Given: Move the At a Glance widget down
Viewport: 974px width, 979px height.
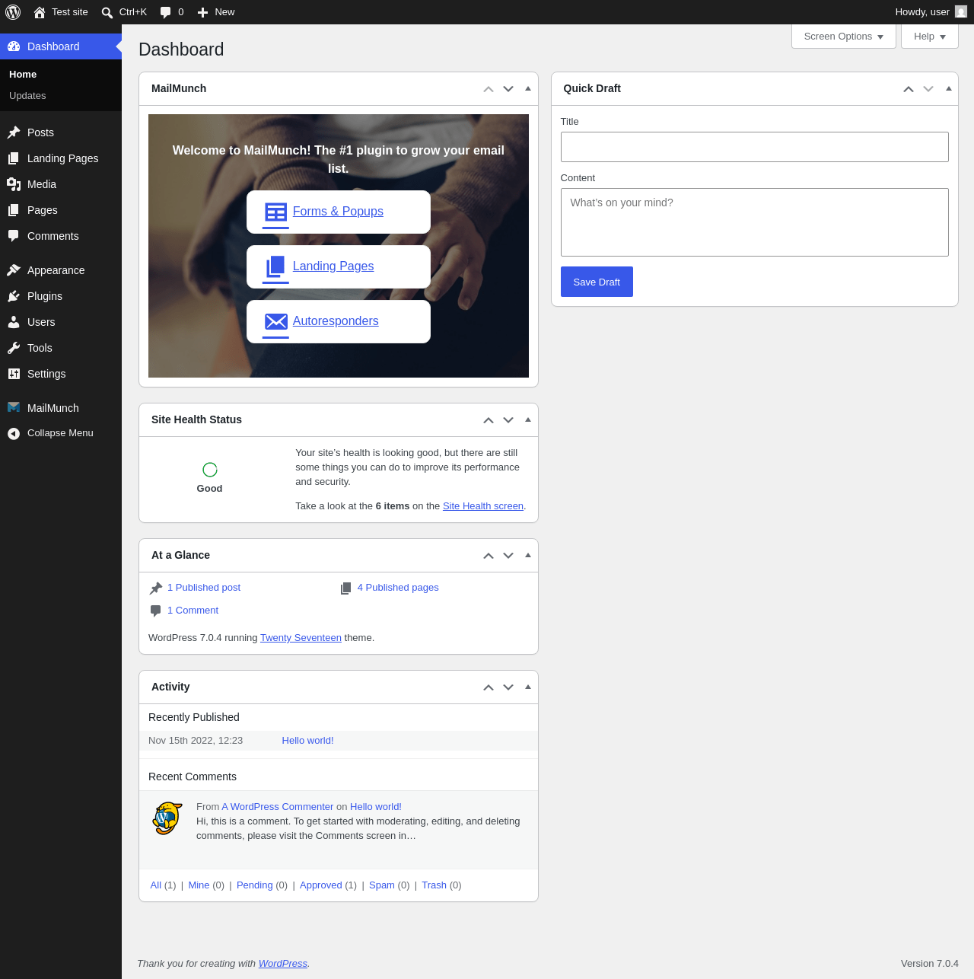Looking at the screenshot, I should [x=508, y=556].
